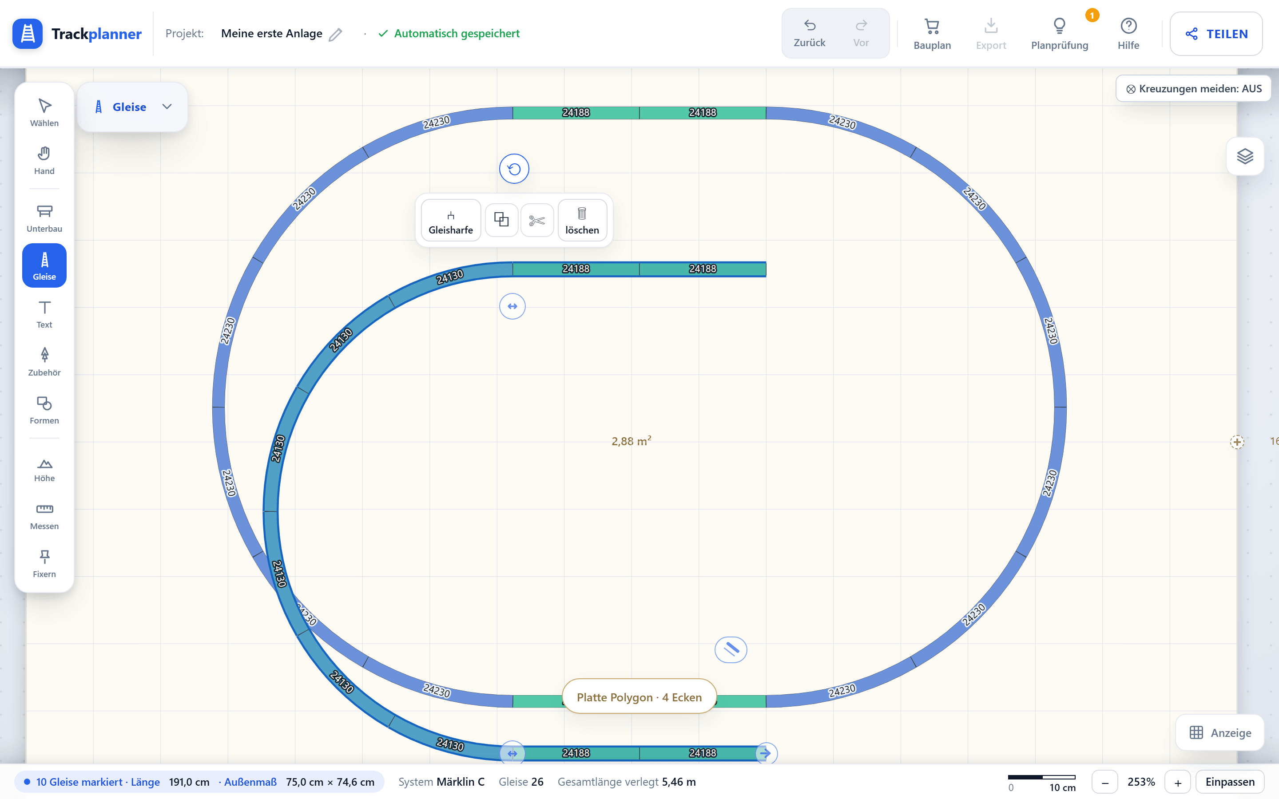Click the plus handle at board edge

tap(1237, 442)
